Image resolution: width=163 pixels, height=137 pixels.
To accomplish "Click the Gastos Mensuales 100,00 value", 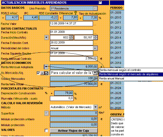I will click(x=74, y=78).
